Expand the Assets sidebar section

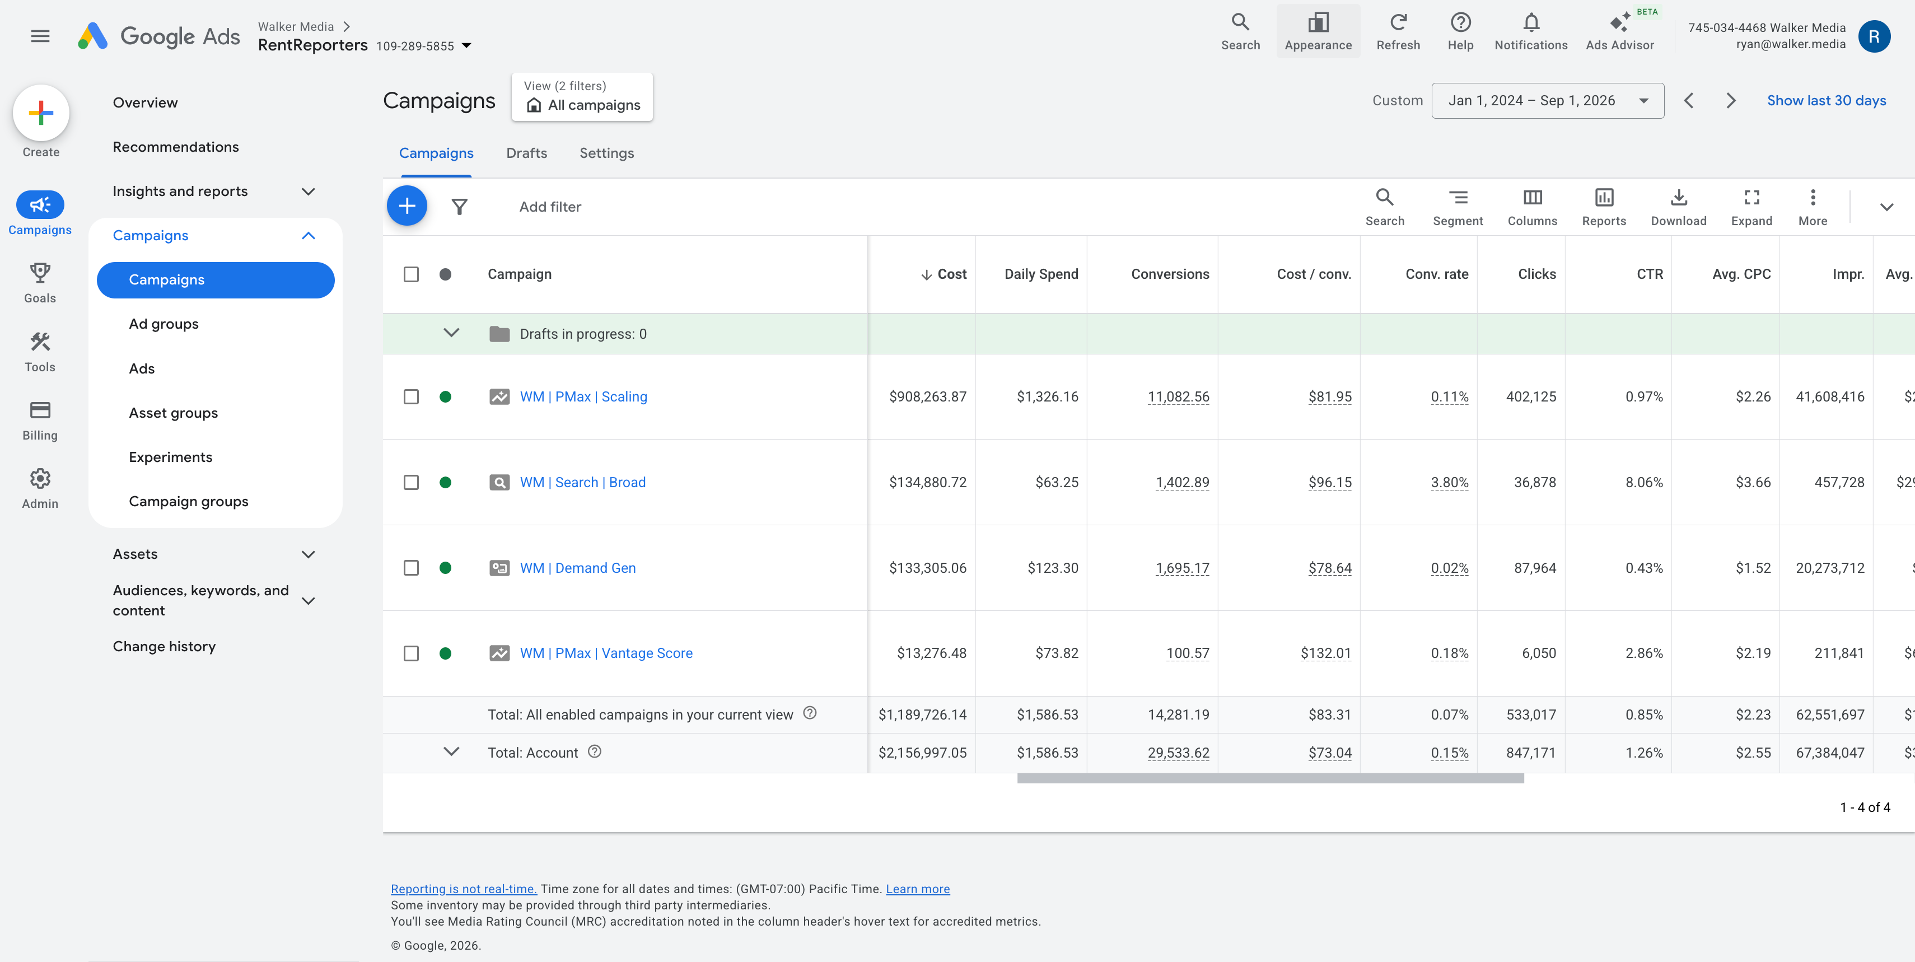(x=308, y=554)
